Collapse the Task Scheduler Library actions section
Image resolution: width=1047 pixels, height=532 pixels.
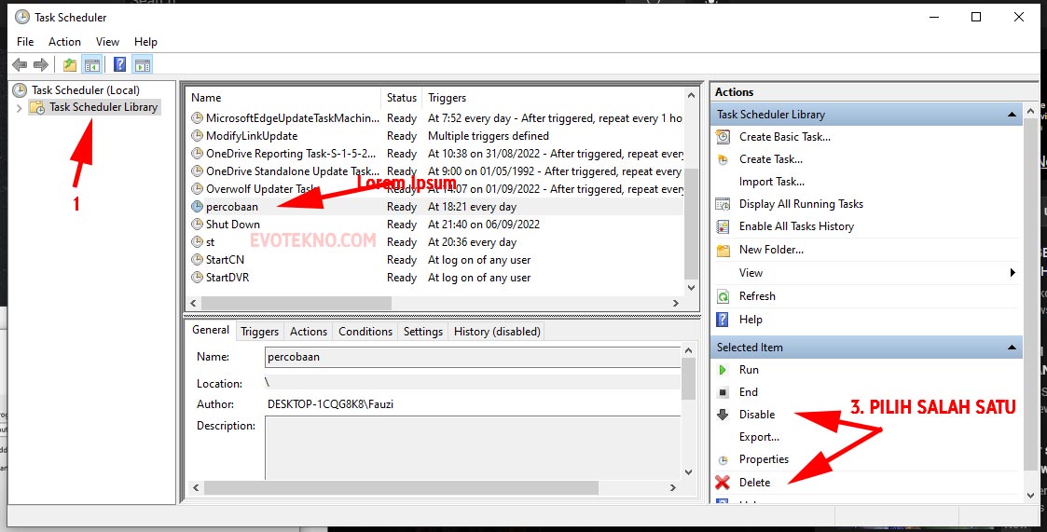pyautogui.click(x=1012, y=115)
